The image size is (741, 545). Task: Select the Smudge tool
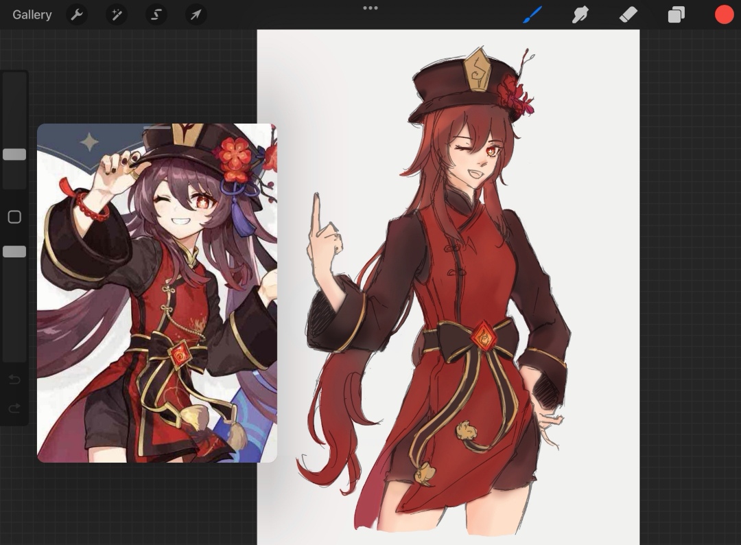click(x=580, y=14)
